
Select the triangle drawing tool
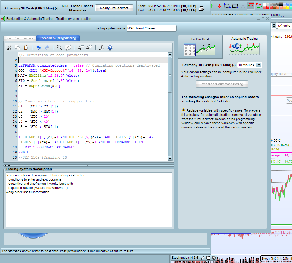(243, 5)
